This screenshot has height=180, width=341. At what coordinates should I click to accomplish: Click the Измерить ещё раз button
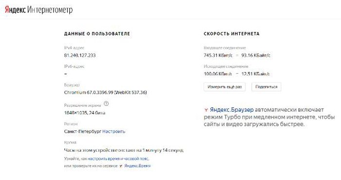click(225, 87)
